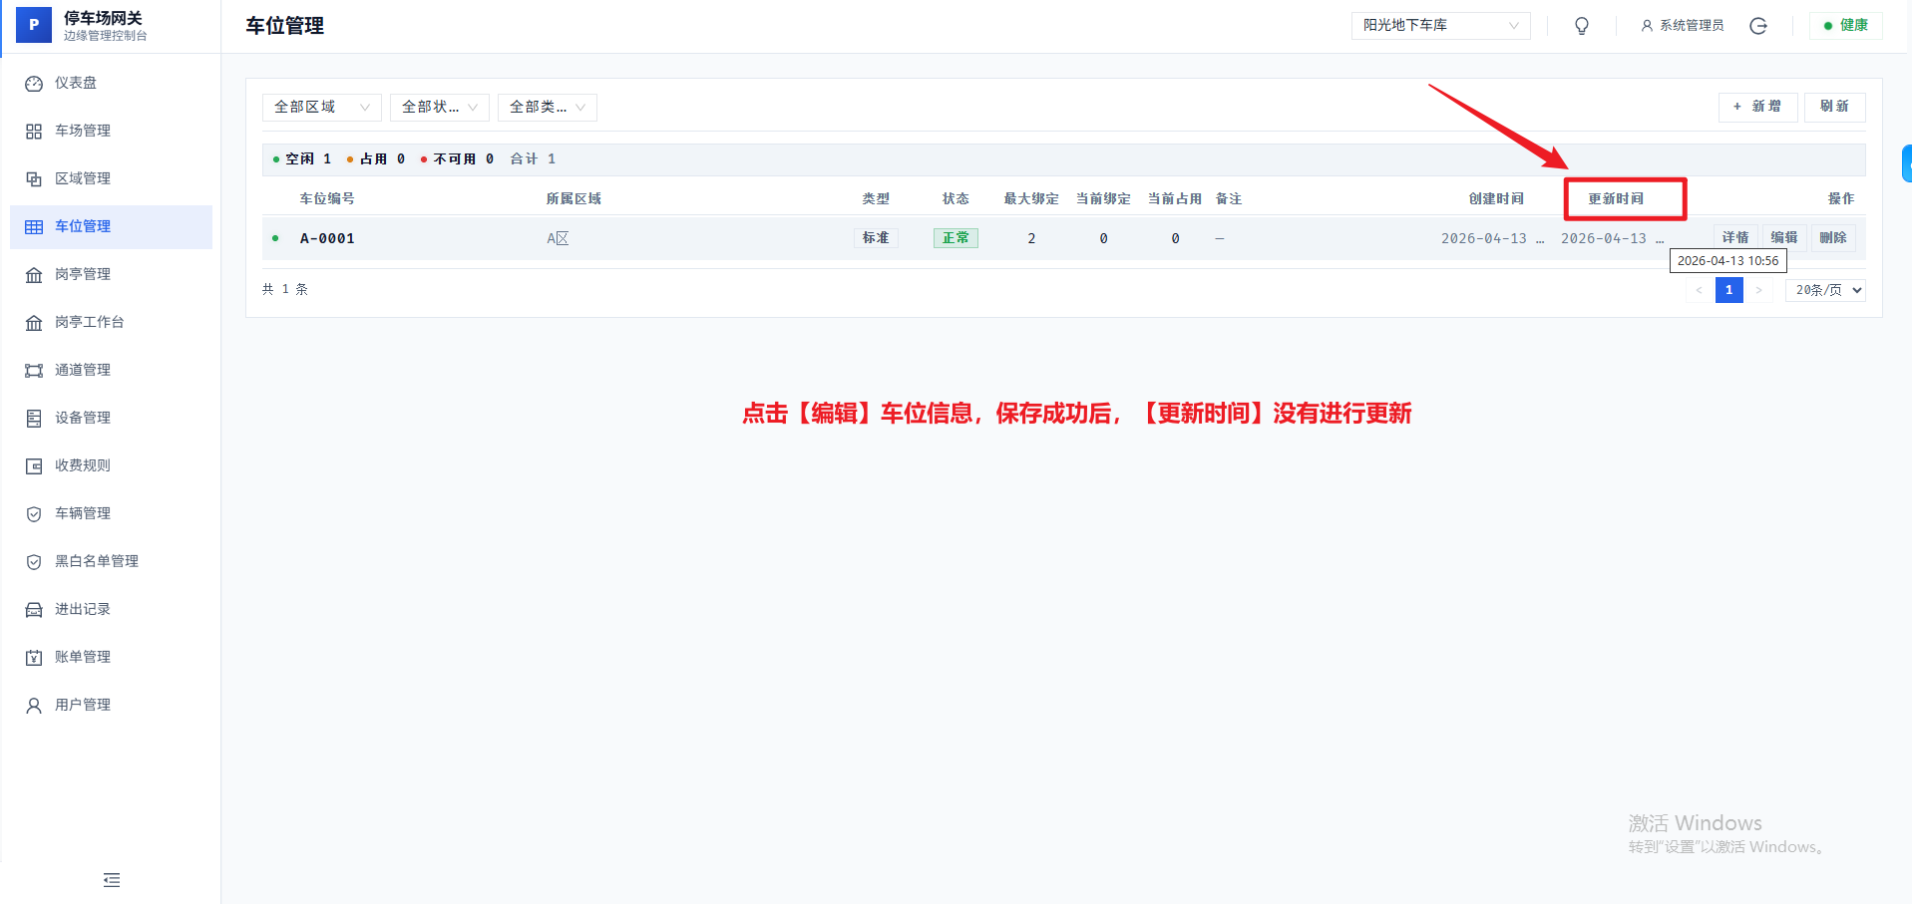Image resolution: width=1912 pixels, height=904 pixels.
Task: Click the lightbulb icon in top bar
Action: click(1580, 25)
